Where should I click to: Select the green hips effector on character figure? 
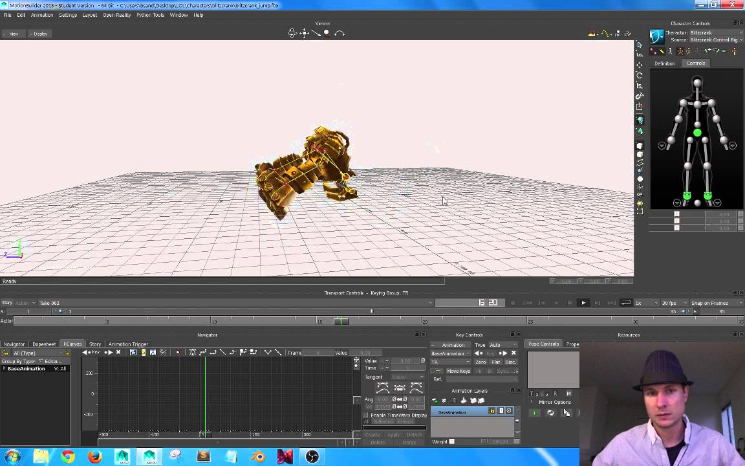[697, 133]
